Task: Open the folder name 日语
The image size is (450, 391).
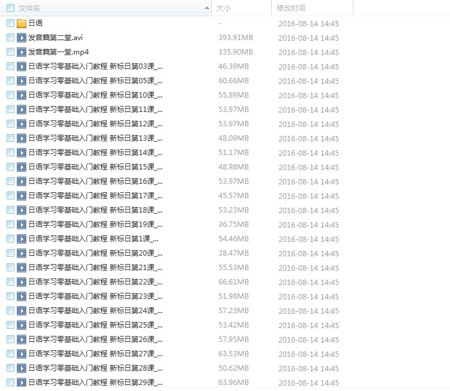Action: tap(35, 23)
